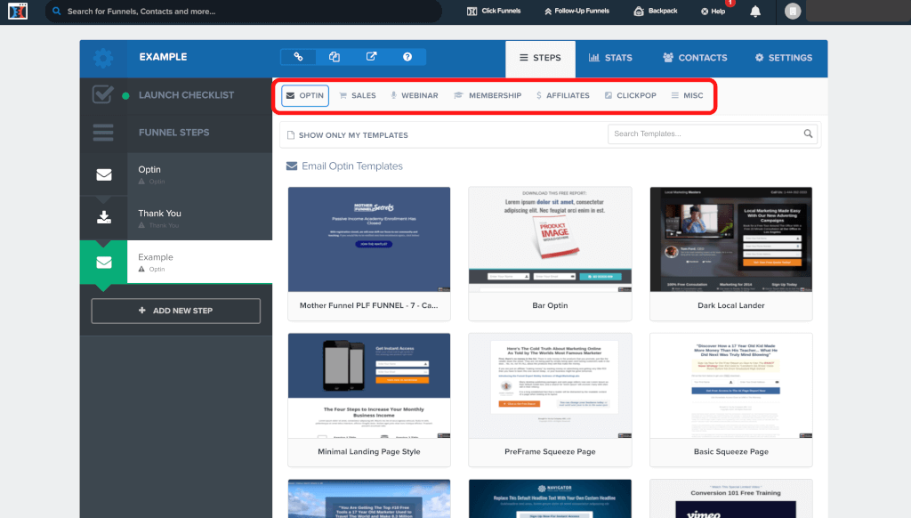Click the Add New Step button
Screen dimensions: 911x518
click(x=176, y=311)
